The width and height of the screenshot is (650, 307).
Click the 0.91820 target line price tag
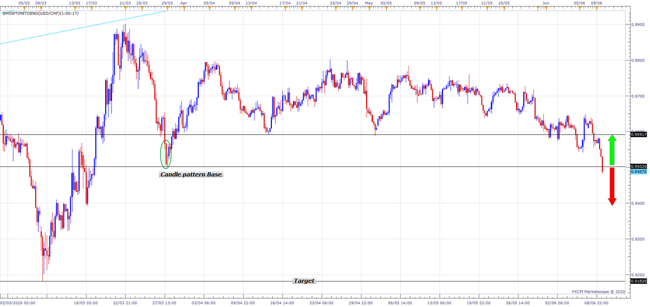[x=639, y=281]
